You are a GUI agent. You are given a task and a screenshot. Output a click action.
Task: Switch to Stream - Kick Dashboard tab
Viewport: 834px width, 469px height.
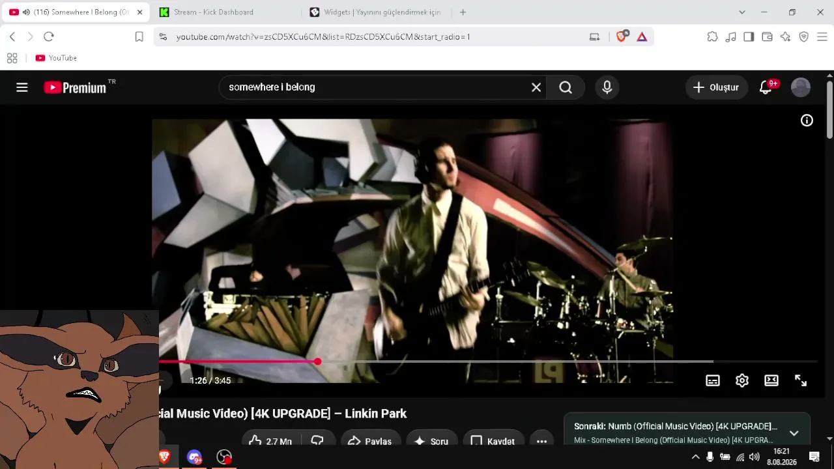(225, 12)
